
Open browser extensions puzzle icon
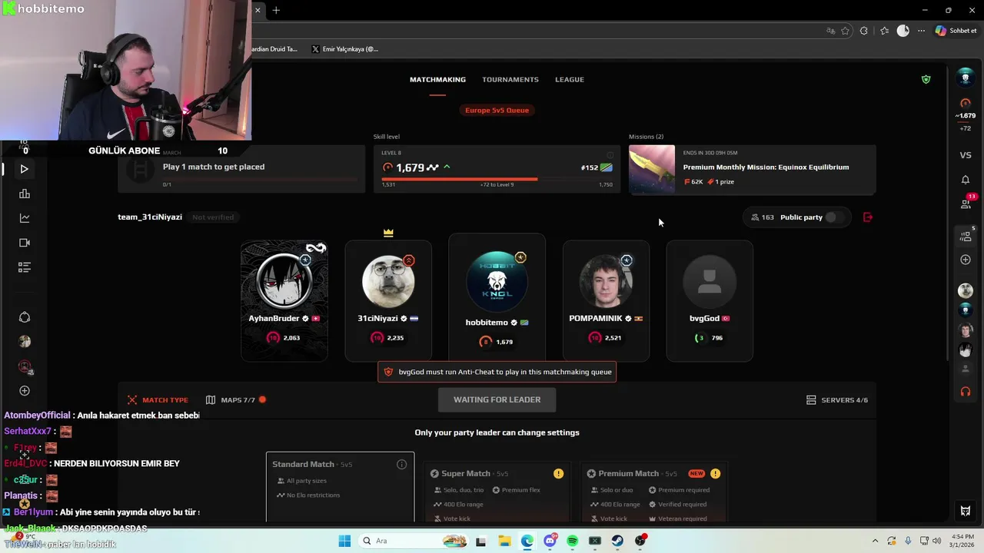tap(864, 31)
